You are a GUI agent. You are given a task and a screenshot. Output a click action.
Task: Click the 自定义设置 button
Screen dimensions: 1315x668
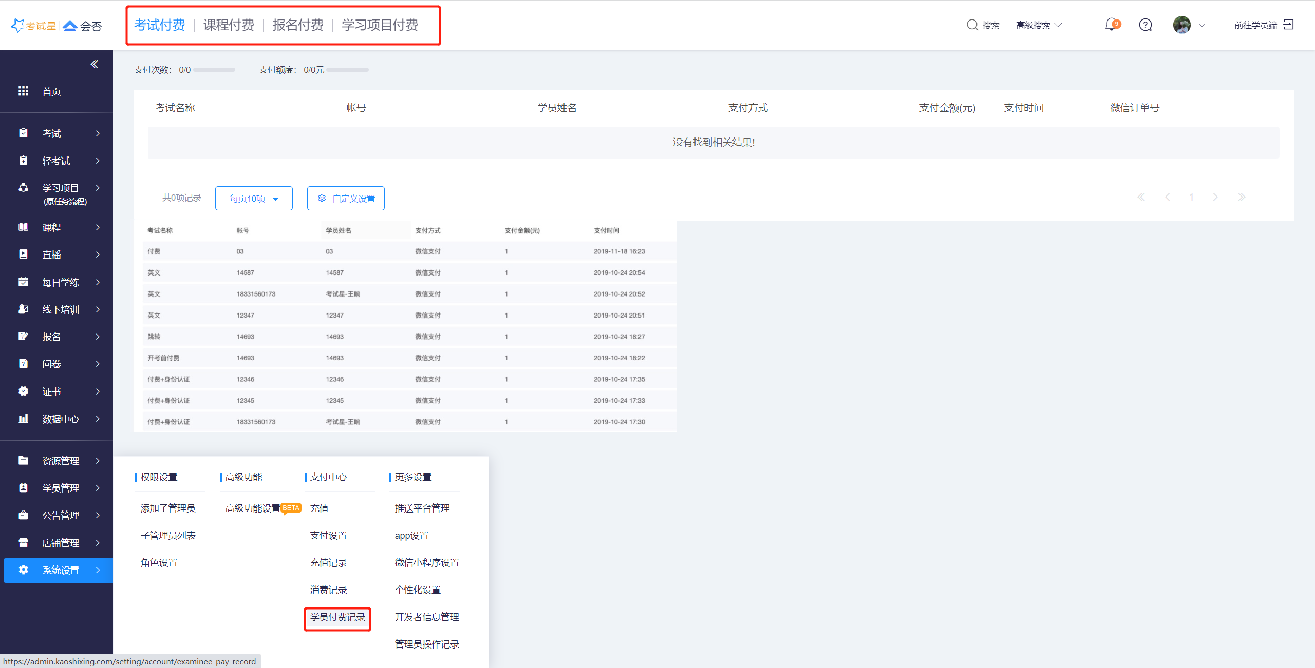(x=346, y=198)
